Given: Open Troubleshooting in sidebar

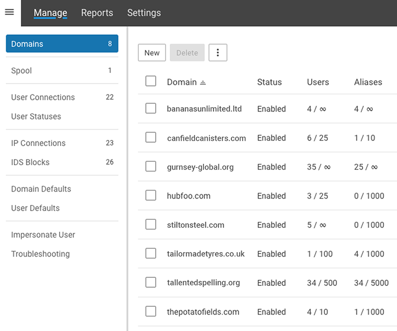Looking at the screenshot, I should click(62, 254).
